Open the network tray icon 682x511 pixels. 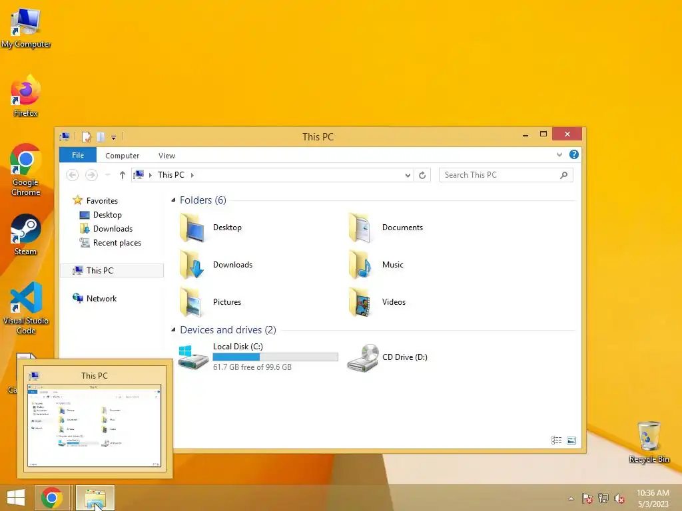pyautogui.click(x=603, y=498)
